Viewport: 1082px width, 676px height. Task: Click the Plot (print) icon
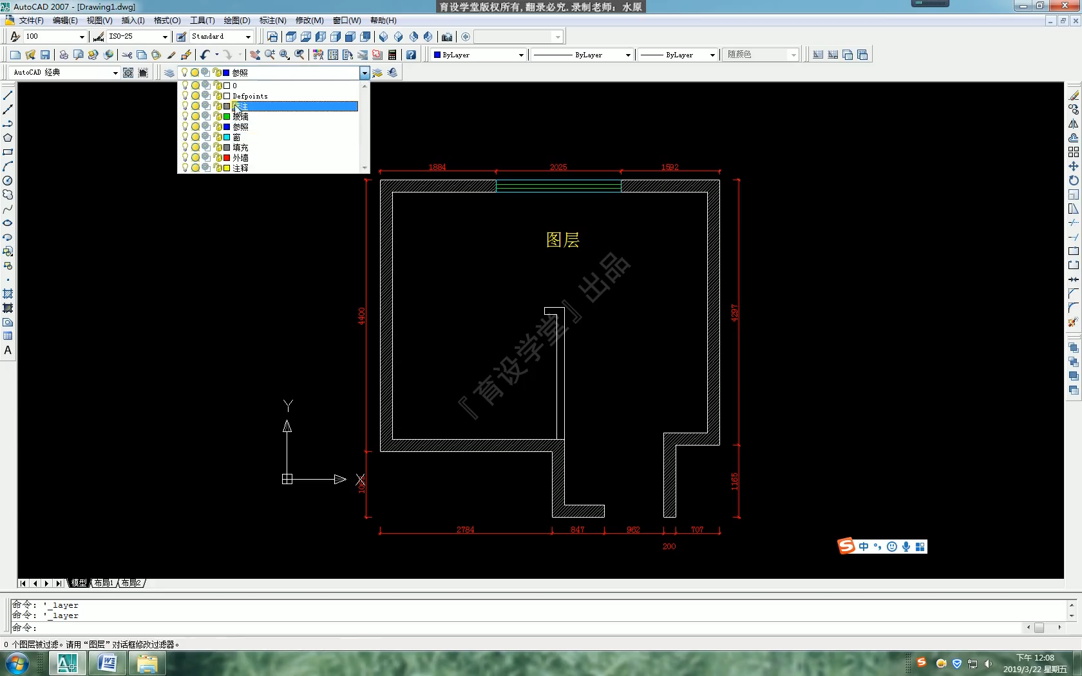pos(64,55)
